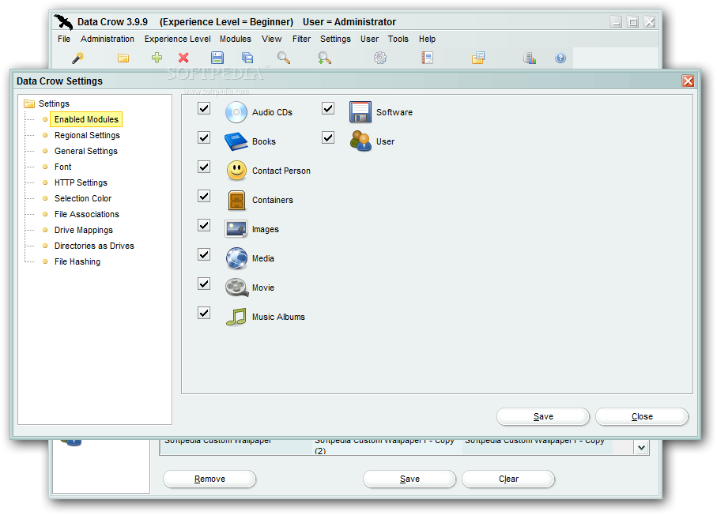Open the View menu
Image resolution: width=717 pixels, height=515 pixels.
272,39
